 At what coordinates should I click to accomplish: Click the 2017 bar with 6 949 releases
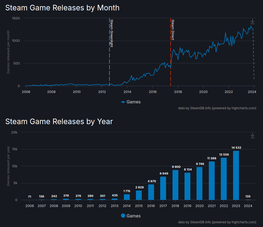(x=163, y=188)
